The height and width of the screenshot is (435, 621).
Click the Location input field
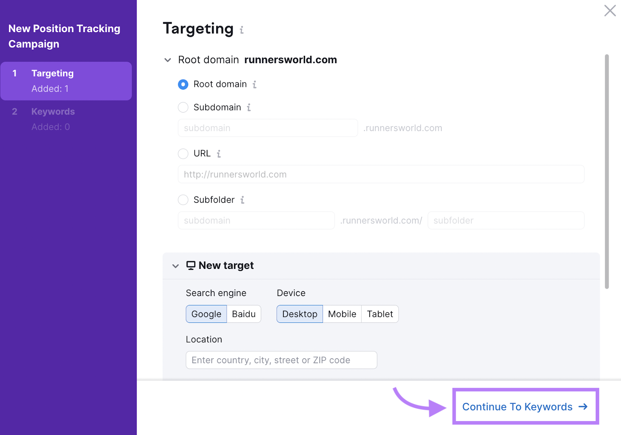pos(281,360)
